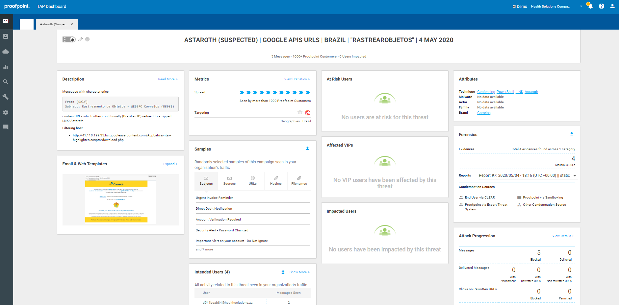Open the threat list tab
Image resolution: width=619 pixels, height=305 pixels.
click(27, 24)
